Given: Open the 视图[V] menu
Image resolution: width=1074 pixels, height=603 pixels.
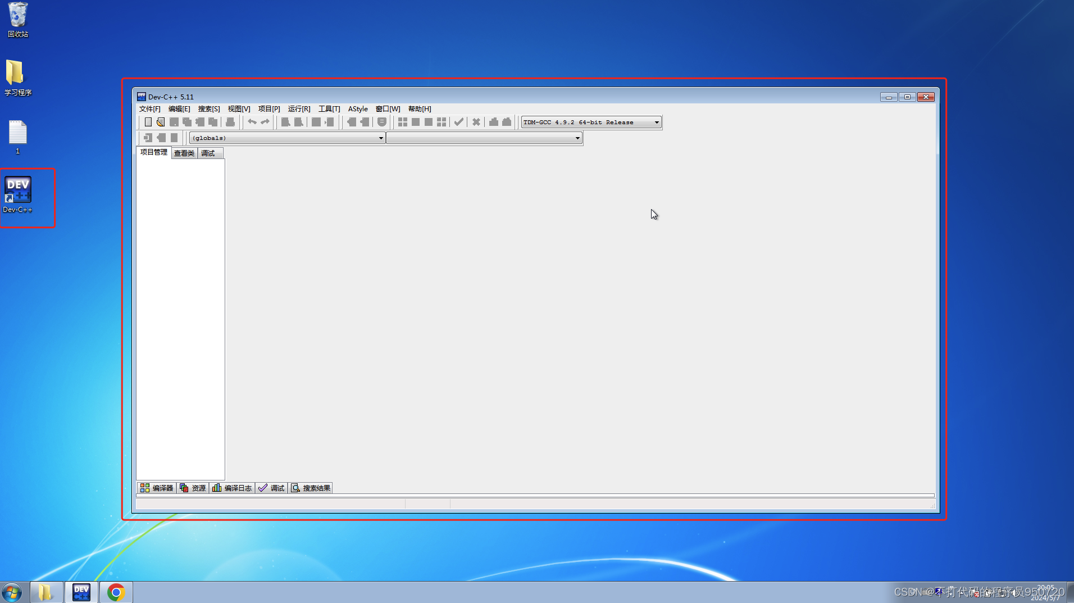Looking at the screenshot, I should (x=239, y=109).
